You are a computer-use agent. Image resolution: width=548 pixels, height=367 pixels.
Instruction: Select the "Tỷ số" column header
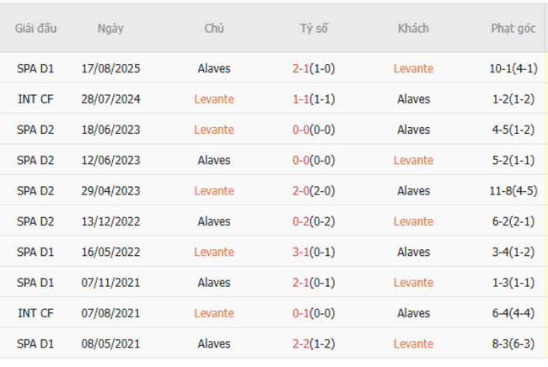[314, 28]
